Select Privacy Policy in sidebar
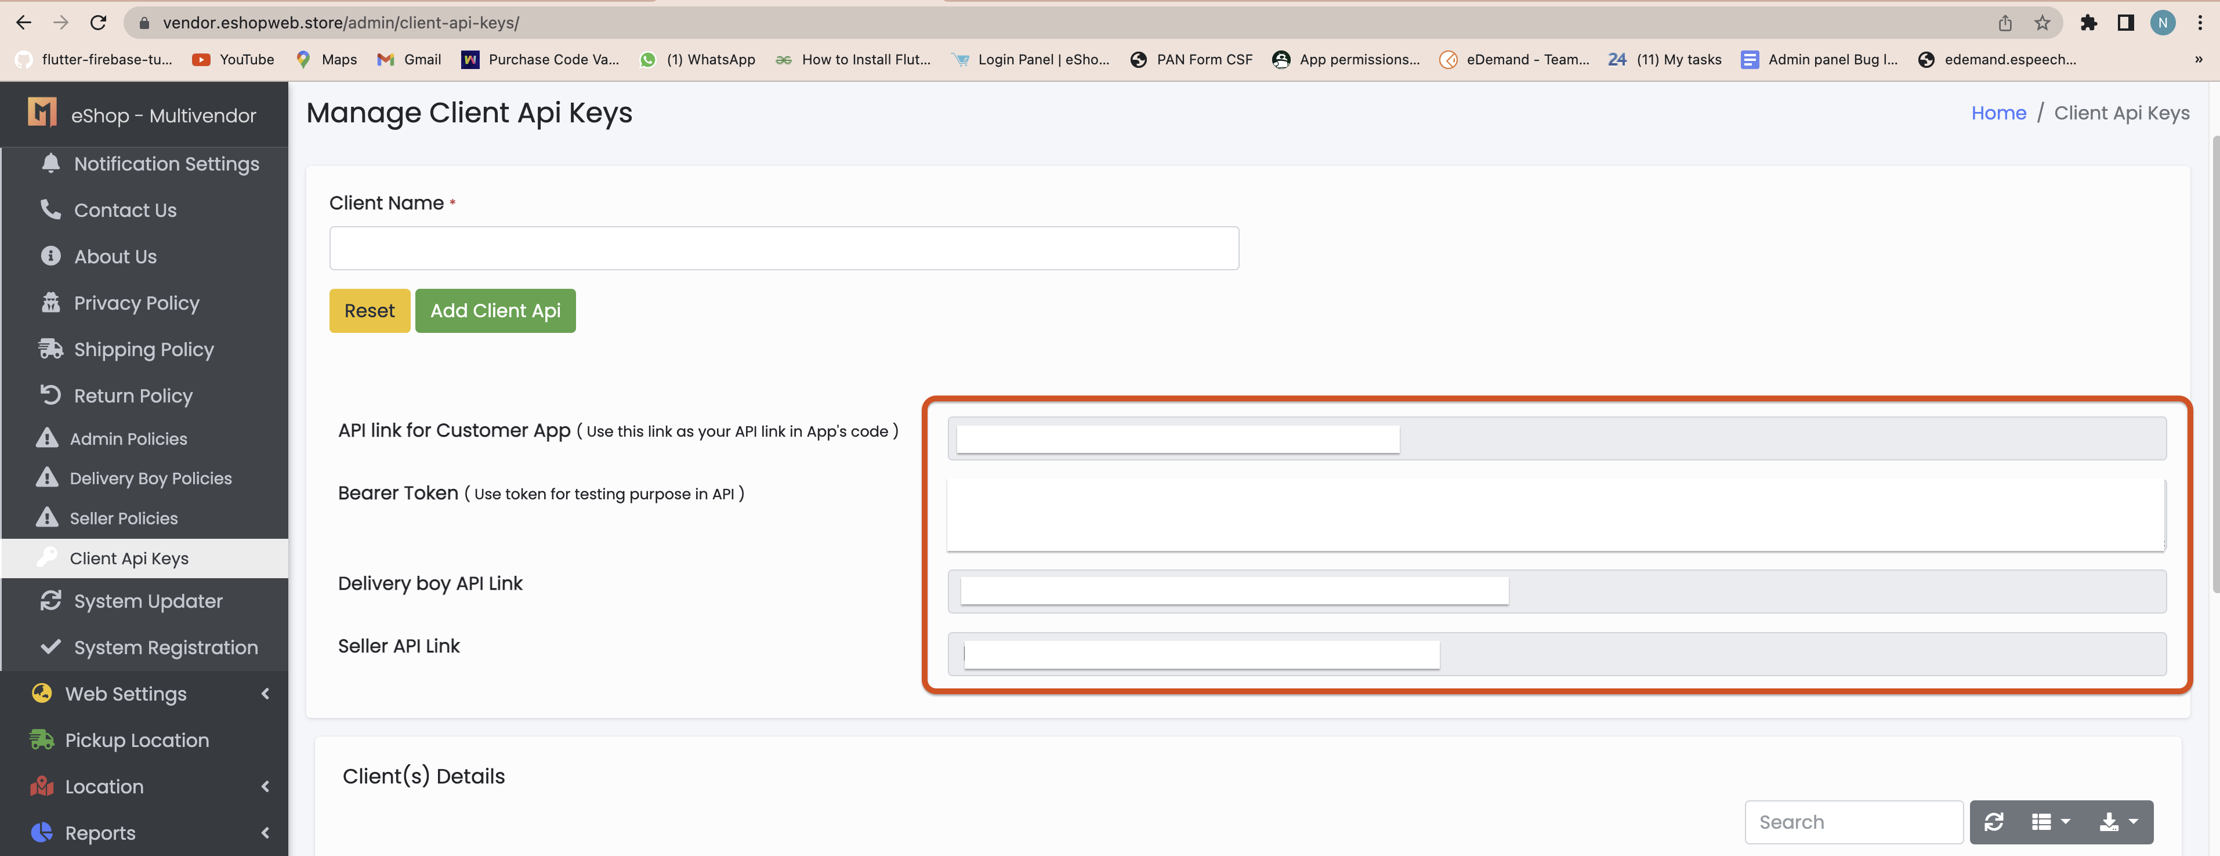This screenshot has width=2220, height=856. pyautogui.click(x=136, y=303)
